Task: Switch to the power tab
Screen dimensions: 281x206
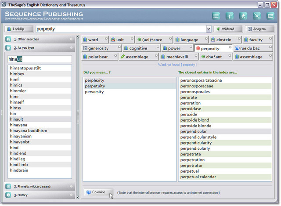Action: click(x=177, y=48)
